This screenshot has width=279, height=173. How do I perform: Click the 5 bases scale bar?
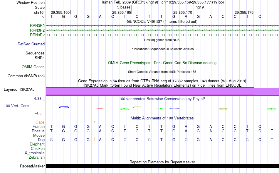[x=162, y=7]
